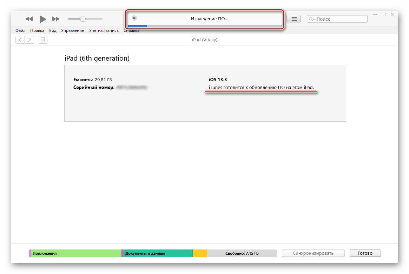Minimize the iTunes window
The height and width of the screenshot is (274, 409).
point(375,15)
